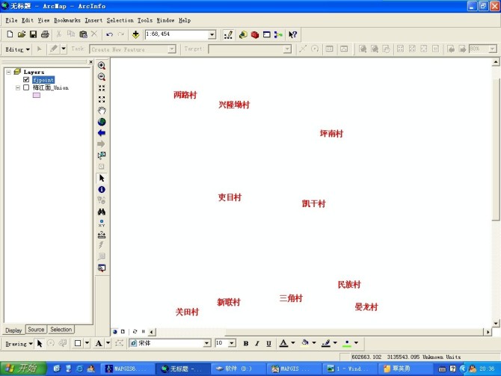This screenshot has width=501, height=376.
Task: Open the Editor Toolbar icon
Action: point(228,34)
